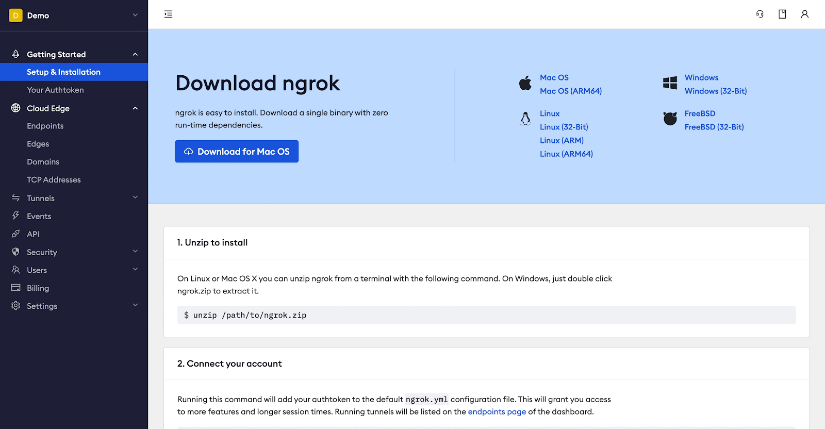
Task: Click the Apple logo icon
Action: pos(525,84)
